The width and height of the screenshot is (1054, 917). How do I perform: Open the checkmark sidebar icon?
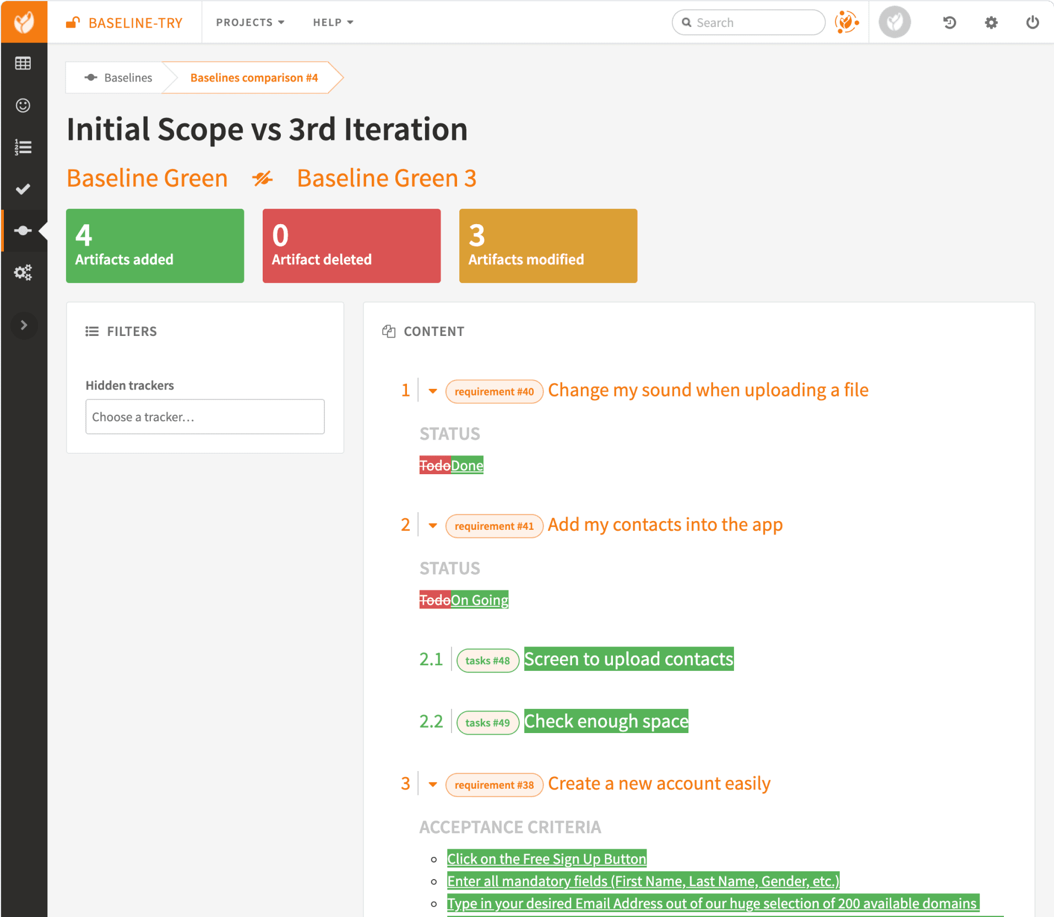tap(23, 189)
